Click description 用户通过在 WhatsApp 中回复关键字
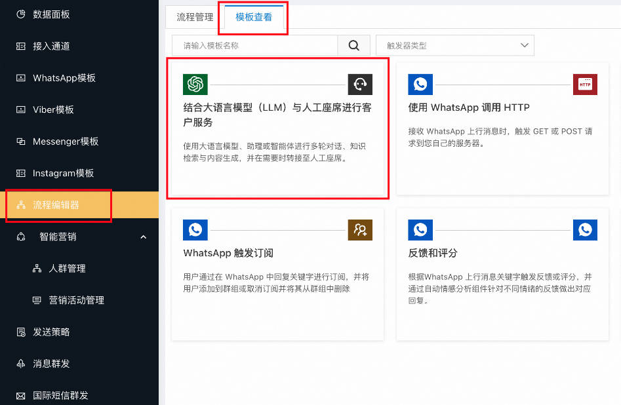 tap(276, 282)
